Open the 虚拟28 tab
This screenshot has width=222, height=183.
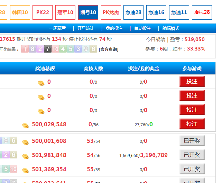pos(202,12)
